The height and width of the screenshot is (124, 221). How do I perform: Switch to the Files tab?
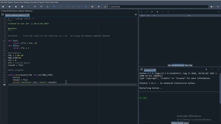coord(191,65)
